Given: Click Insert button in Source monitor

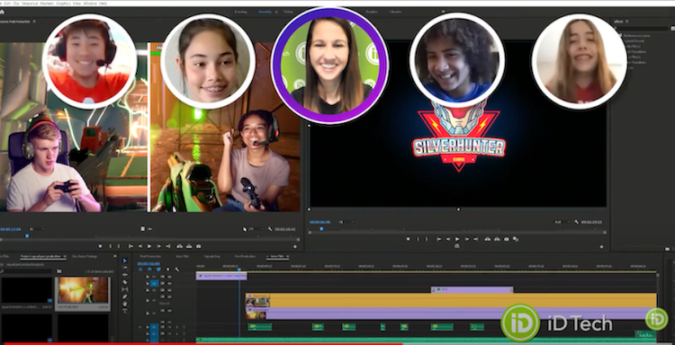Looking at the screenshot, I should [x=179, y=246].
